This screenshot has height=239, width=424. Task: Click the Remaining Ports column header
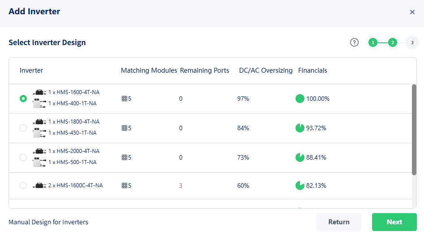coord(205,70)
